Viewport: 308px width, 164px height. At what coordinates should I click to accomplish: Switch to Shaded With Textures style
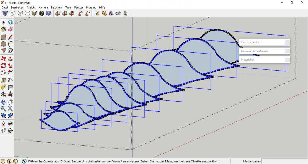click(41, 13)
